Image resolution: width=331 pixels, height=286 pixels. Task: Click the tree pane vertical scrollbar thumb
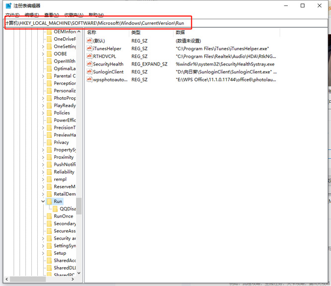79,206
